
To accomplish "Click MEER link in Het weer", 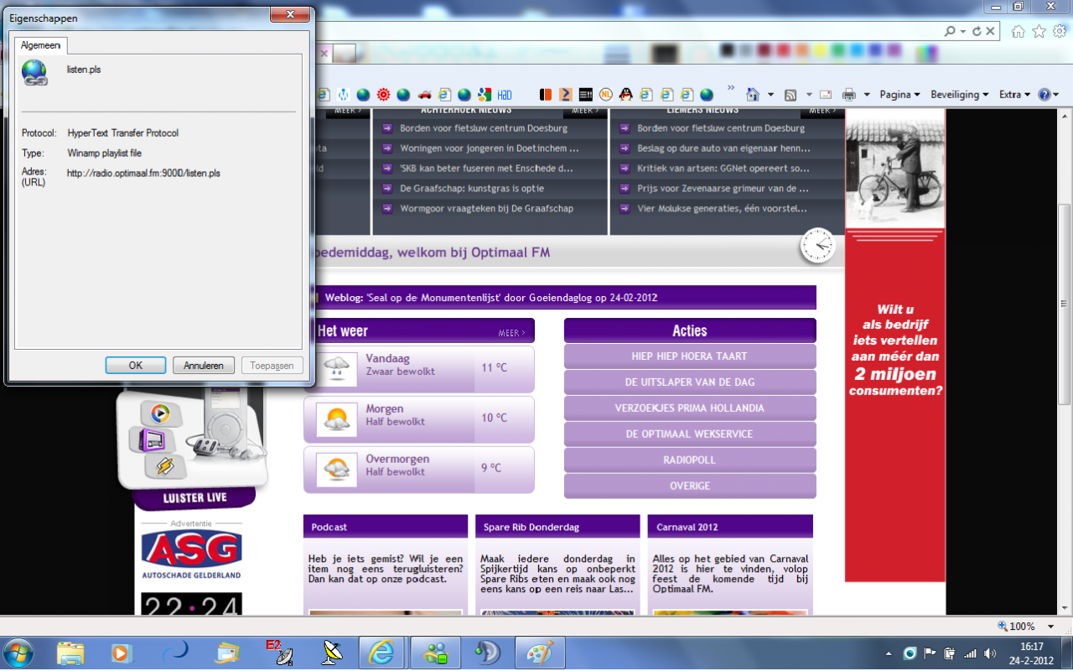I will coord(512,333).
